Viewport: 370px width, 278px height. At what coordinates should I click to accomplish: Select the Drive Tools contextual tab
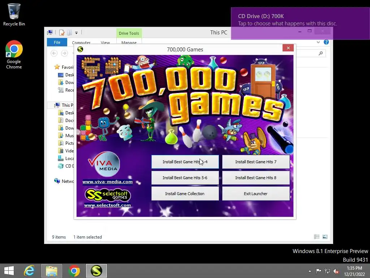[x=129, y=33]
